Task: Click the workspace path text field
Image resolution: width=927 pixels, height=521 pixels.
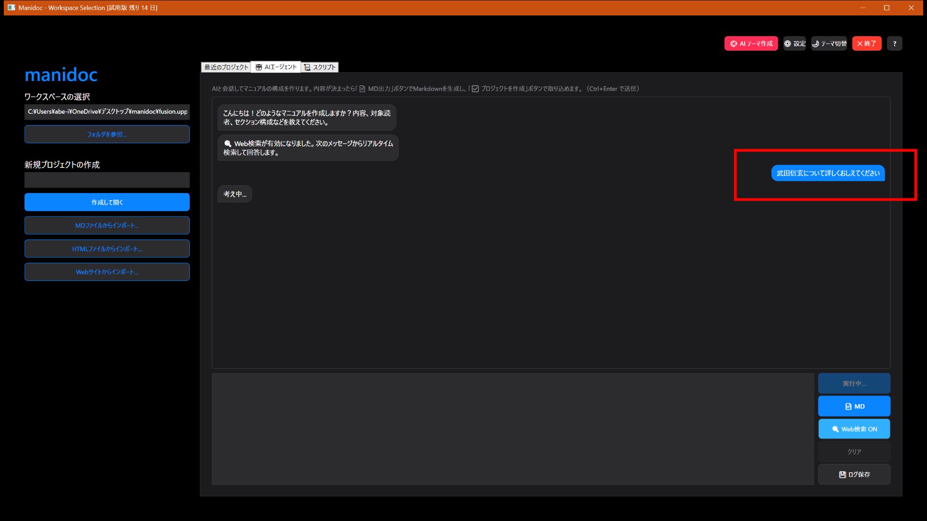Action: pyautogui.click(x=107, y=111)
